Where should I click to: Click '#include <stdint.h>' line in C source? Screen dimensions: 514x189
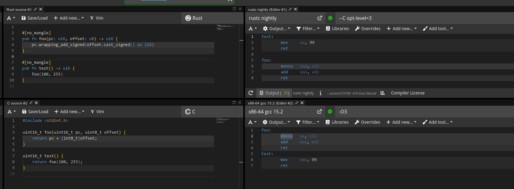(45, 121)
